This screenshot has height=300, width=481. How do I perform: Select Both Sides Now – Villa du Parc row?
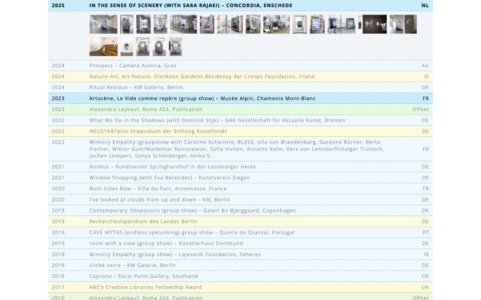[x=240, y=188]
